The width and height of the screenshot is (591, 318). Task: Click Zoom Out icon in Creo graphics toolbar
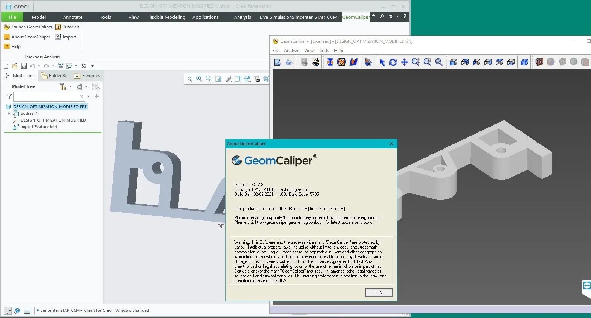click(x=209, y=79)
